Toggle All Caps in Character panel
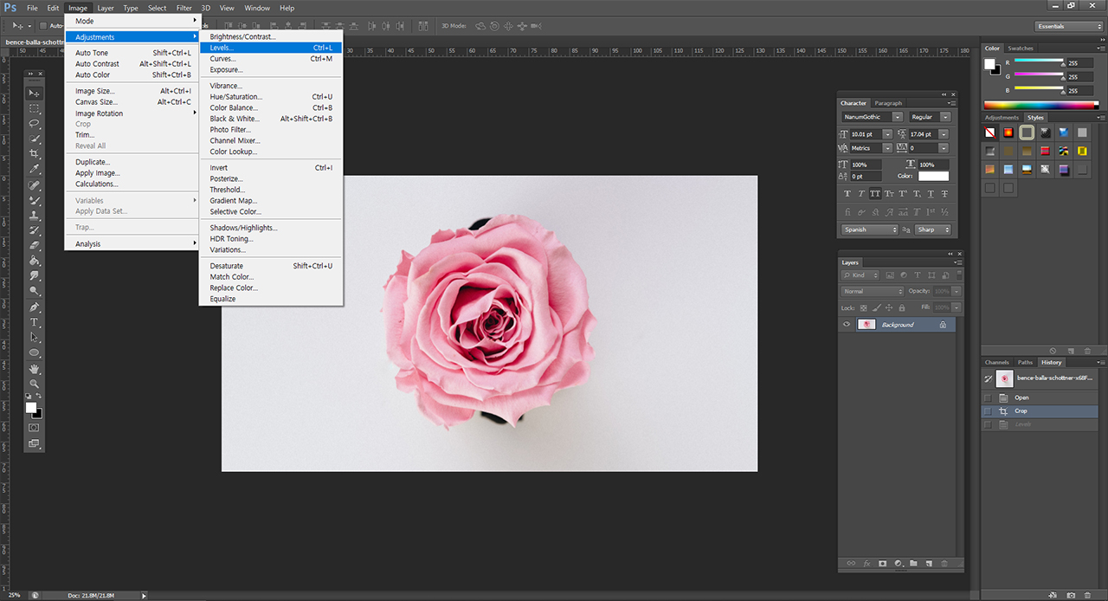Screen dimensions: 1108x601 tap(875, 194)
